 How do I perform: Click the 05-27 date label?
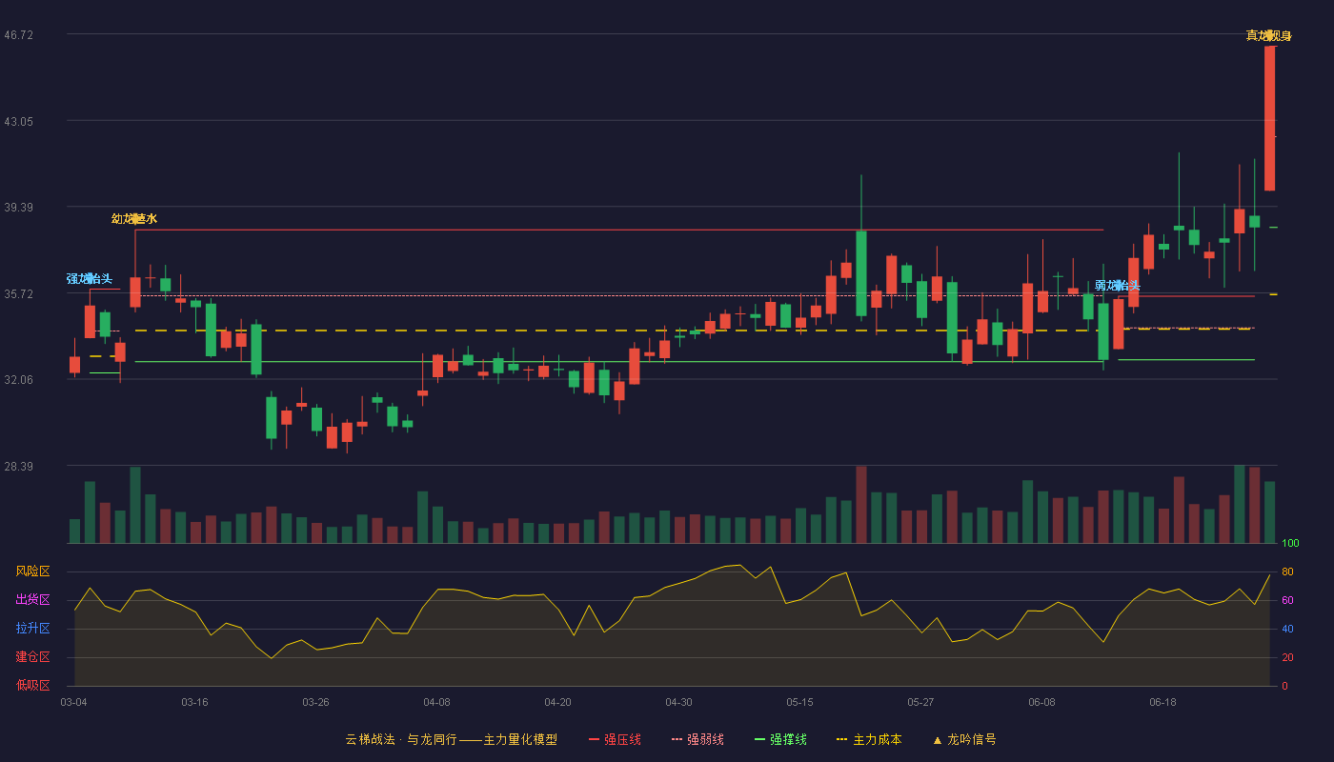pos(920,702)
